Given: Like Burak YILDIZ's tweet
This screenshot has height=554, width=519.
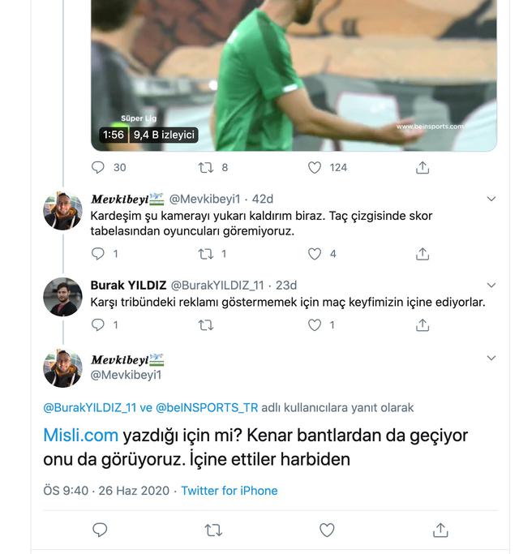Looking at the screenshot, I should 315,324.
